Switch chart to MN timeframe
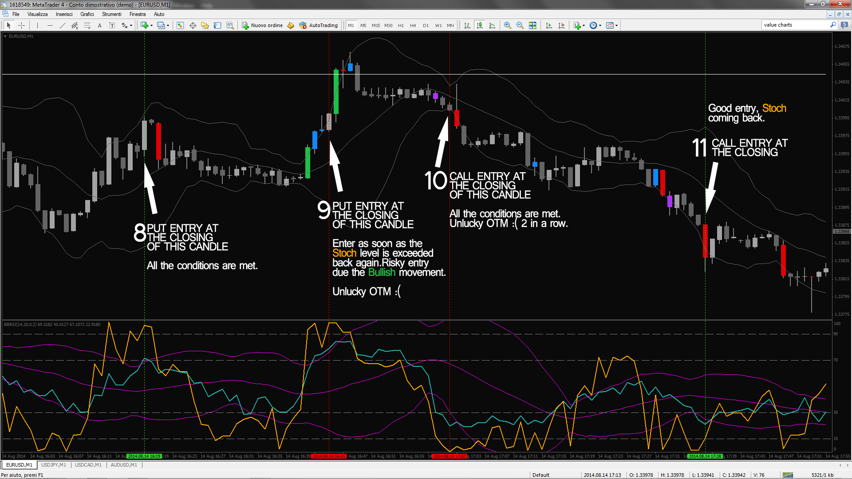The height and width of the screenshot is (479, 852). 450,25
